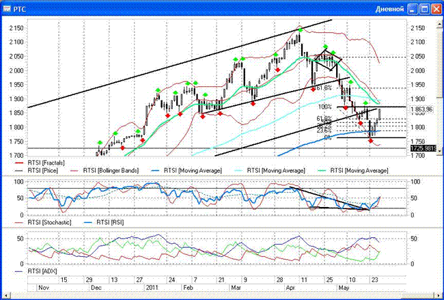
Task: Click the Fibonacci 23.6% level label
Action: click(324, 128)
